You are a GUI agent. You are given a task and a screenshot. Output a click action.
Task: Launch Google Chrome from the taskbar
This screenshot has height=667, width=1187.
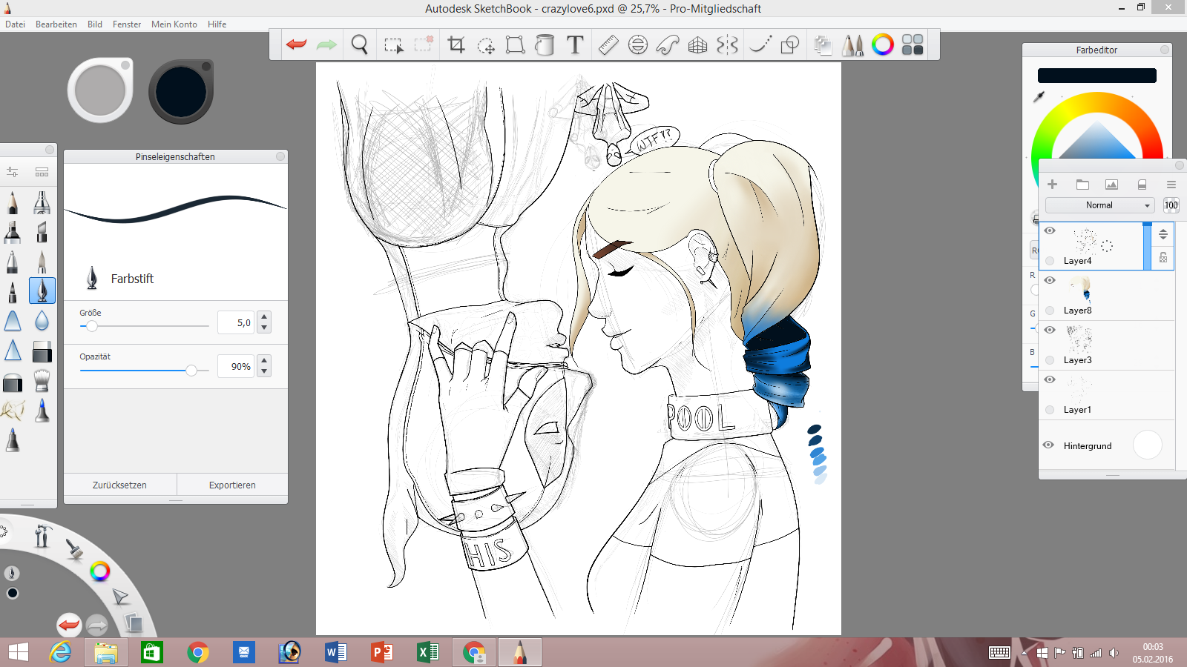(197, 652)
